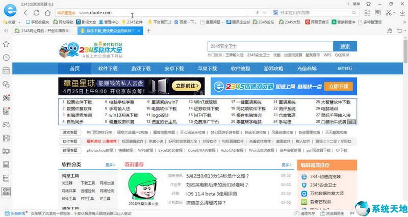Open favorites star in left sidebar
The height and width of the screenshot is (217, 408).
[6, 44]
